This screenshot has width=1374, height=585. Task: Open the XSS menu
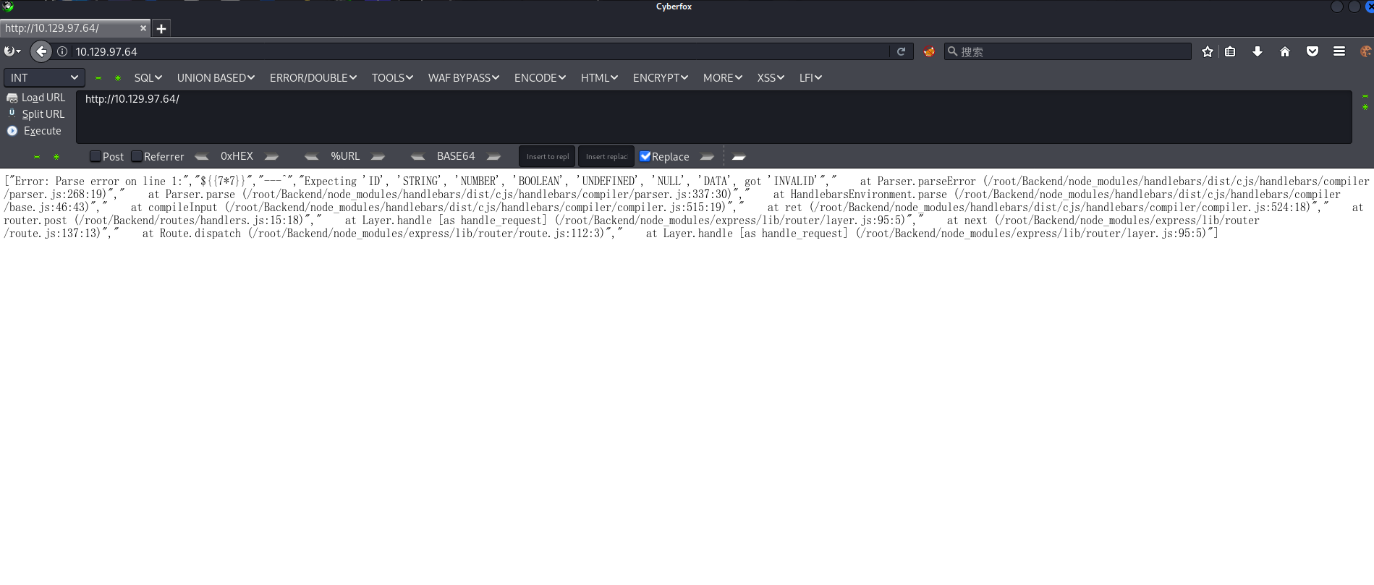tap(771, 77)
